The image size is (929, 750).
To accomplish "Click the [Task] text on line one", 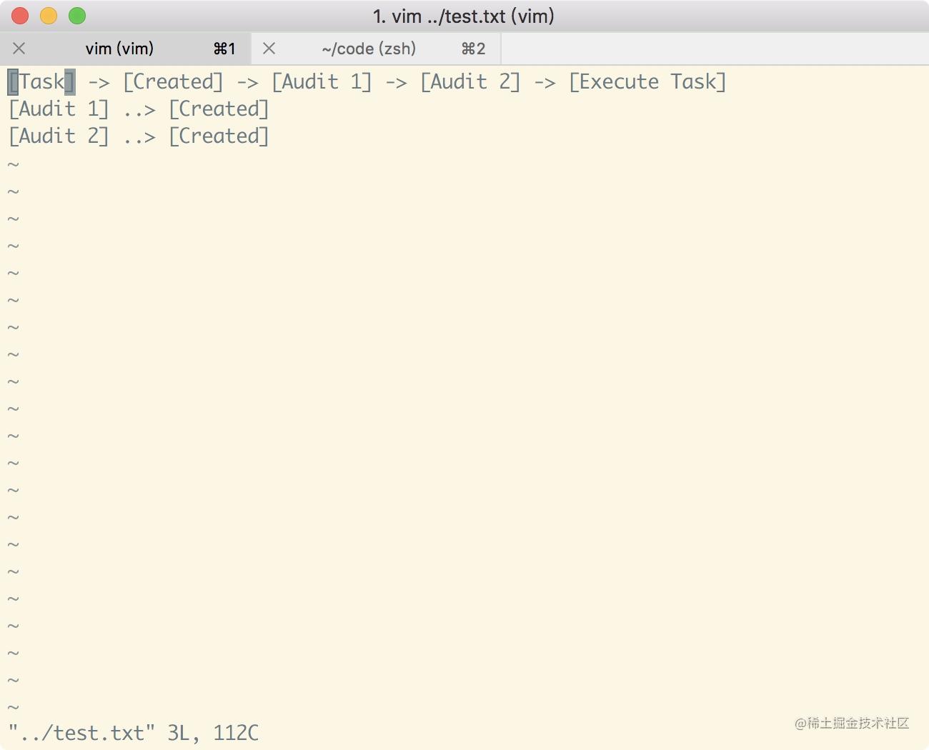I will click(41, 82).
